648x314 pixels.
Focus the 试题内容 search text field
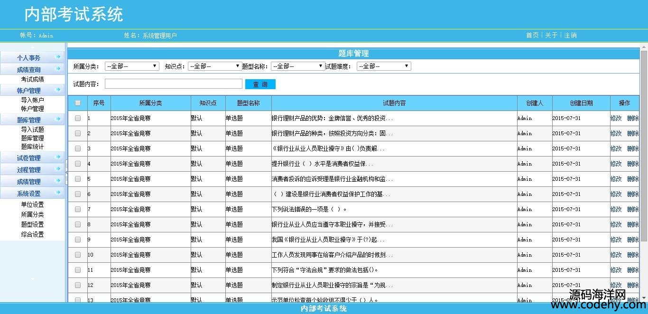pyautogui.click(x=173, y=84)
